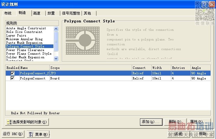This screenshot has width=216, height=139.
Task: Click the JP3 scope cell
Action: tap(91, 73)
